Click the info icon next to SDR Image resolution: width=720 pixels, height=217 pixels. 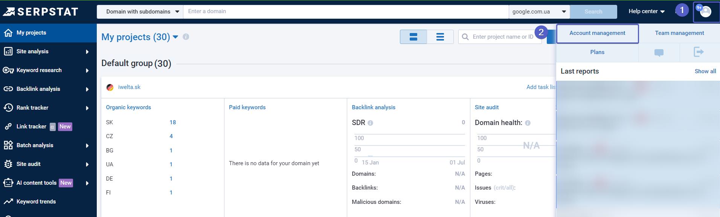coord(370,123)
